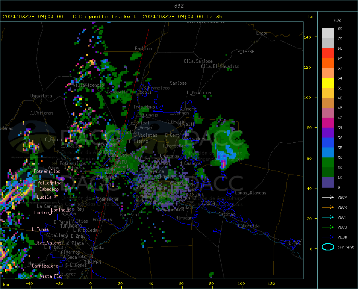
Task: Click the cyan 'current' ellipse legend icon
Action: 328,247
